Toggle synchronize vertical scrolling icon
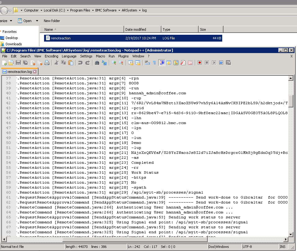 click(x=131, y=63)
